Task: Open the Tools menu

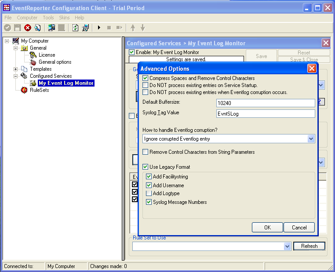Action: click(x=48, y=18)
